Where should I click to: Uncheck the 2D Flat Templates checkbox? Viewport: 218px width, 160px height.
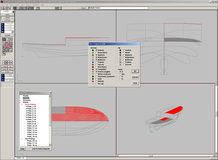coord(97,69)
